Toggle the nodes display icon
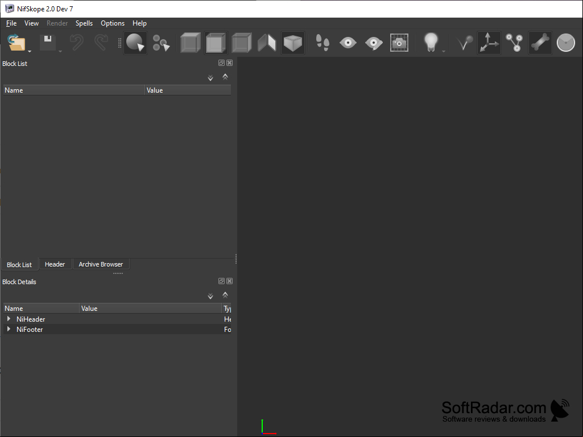Screen dimensions: 583x437 tap(515, 43)
